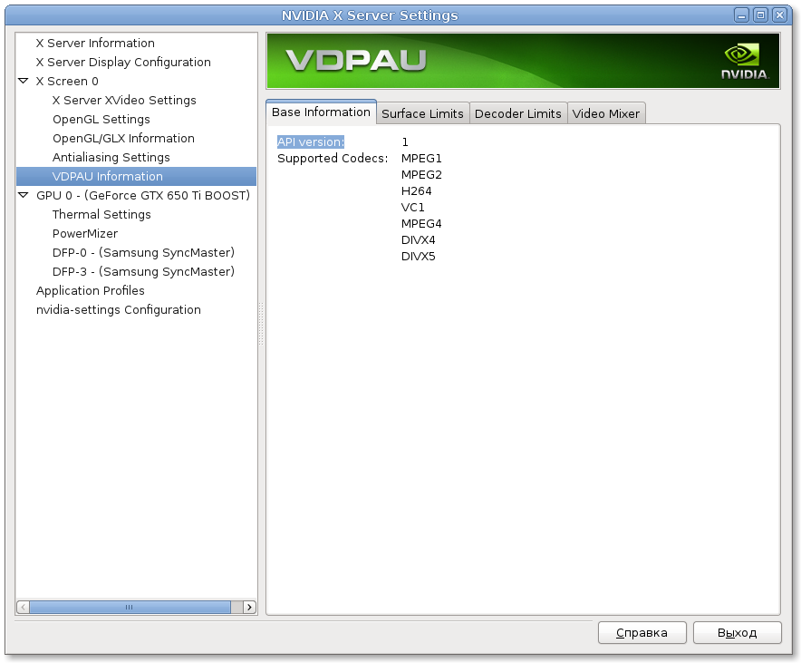The width and height of the screenshot is (801, 663).
Task: Click the highlighted API version label
Action: coord(311,141)
